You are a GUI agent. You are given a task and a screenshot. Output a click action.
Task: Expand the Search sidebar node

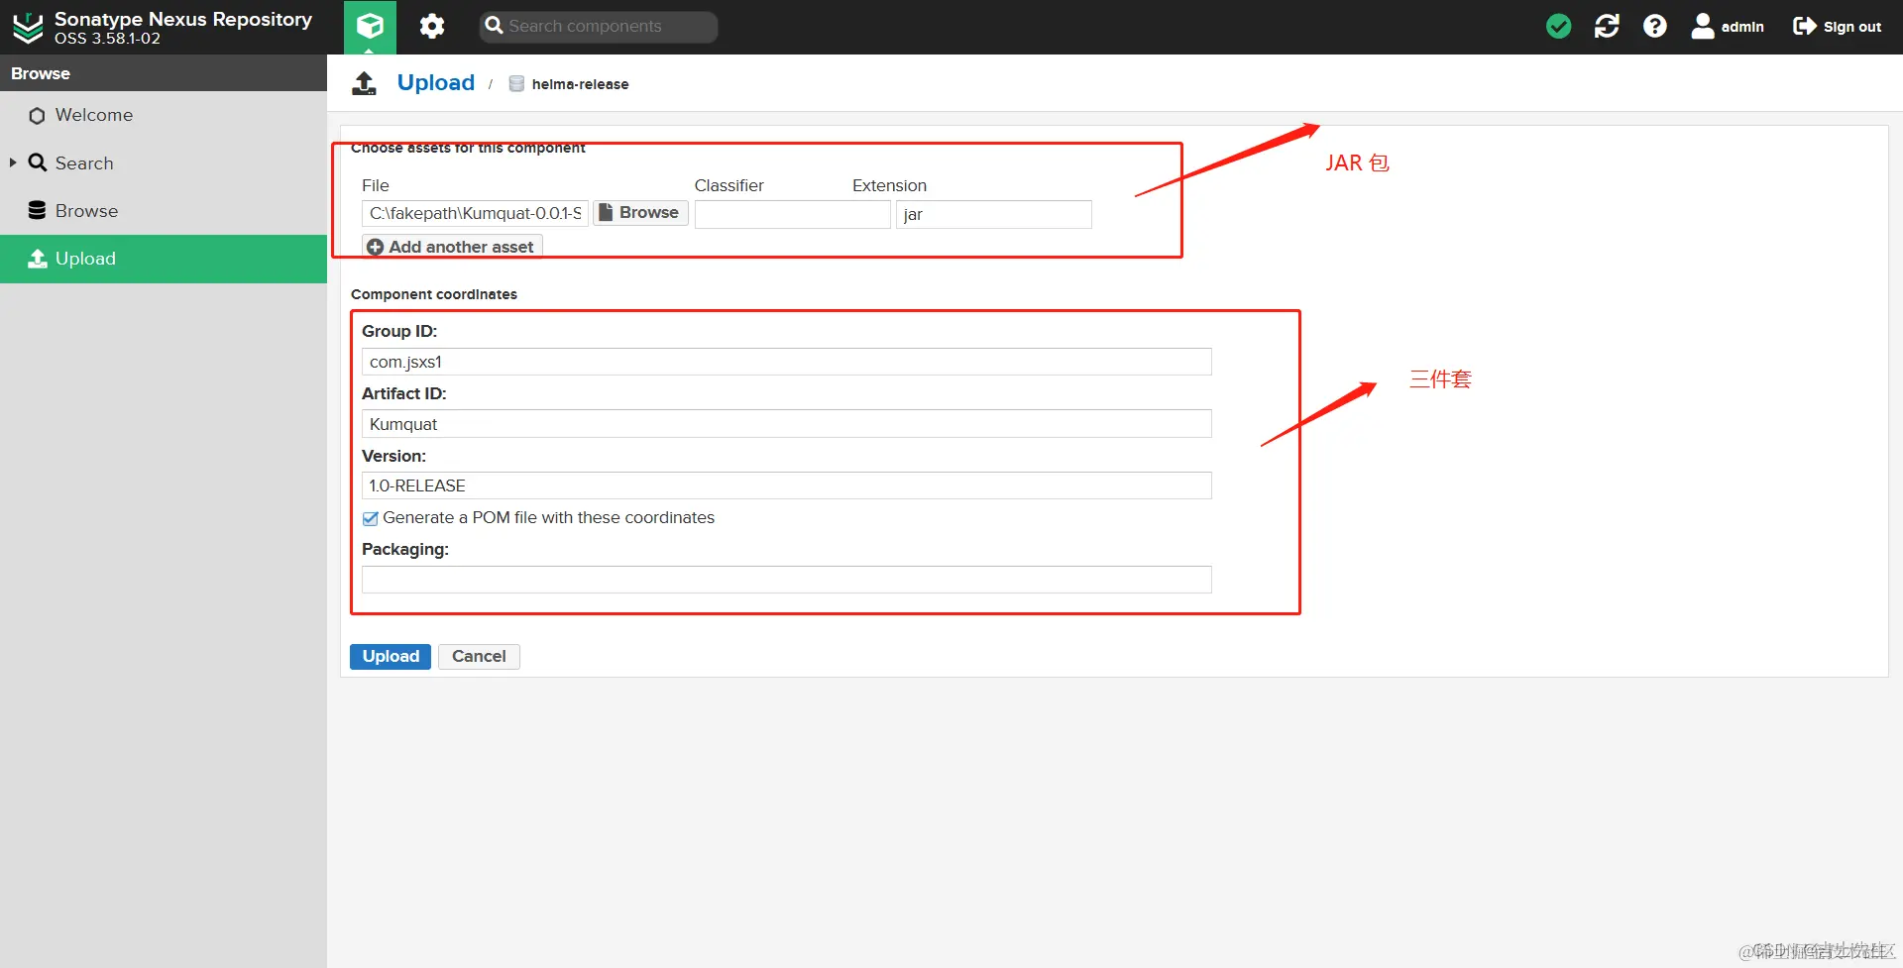click(x=13, y=162)
